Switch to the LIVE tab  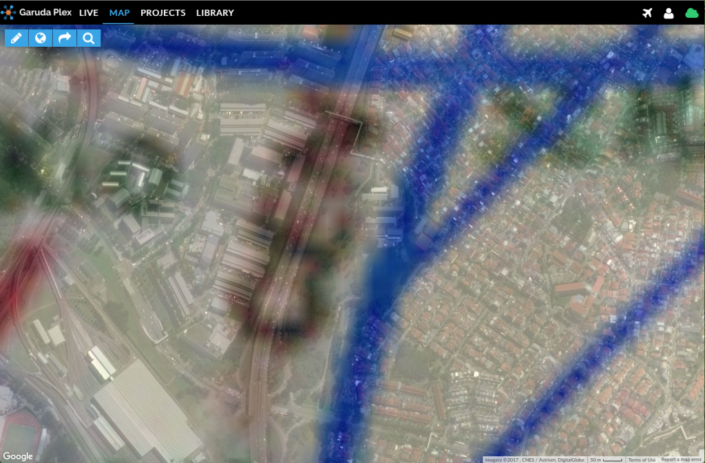[x=89, y=12]
